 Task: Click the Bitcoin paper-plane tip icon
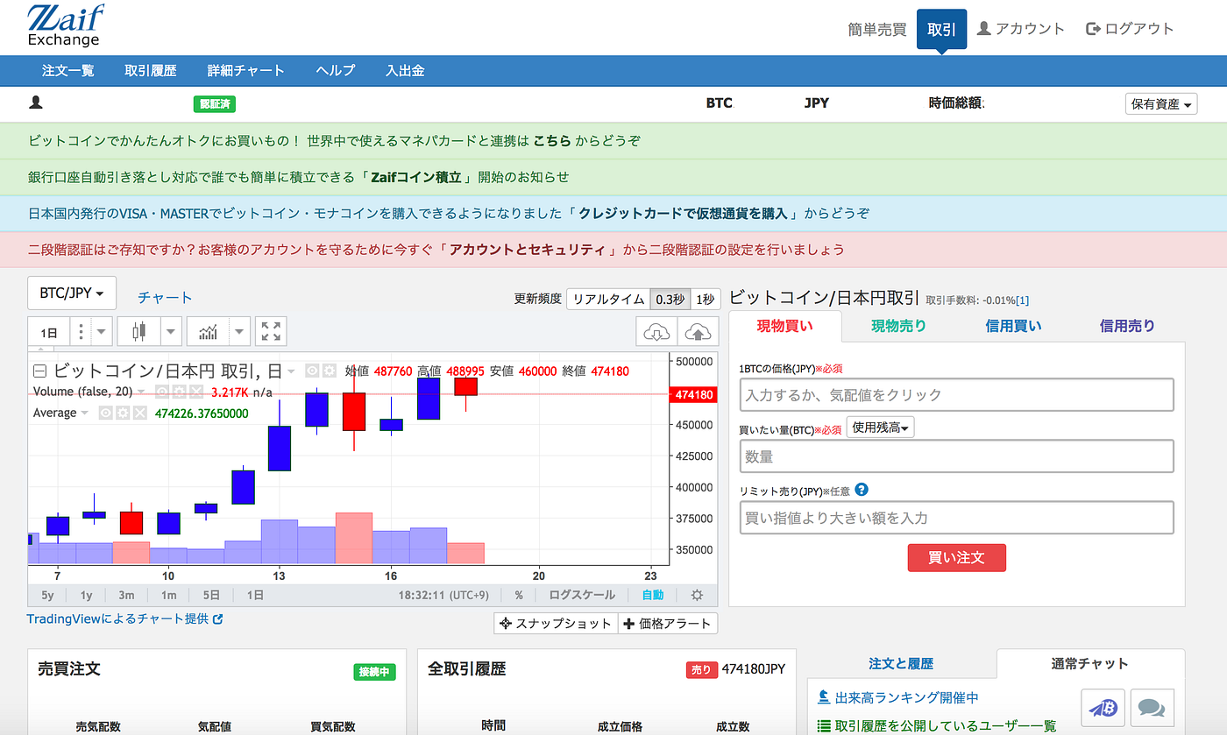[1103, 707]
